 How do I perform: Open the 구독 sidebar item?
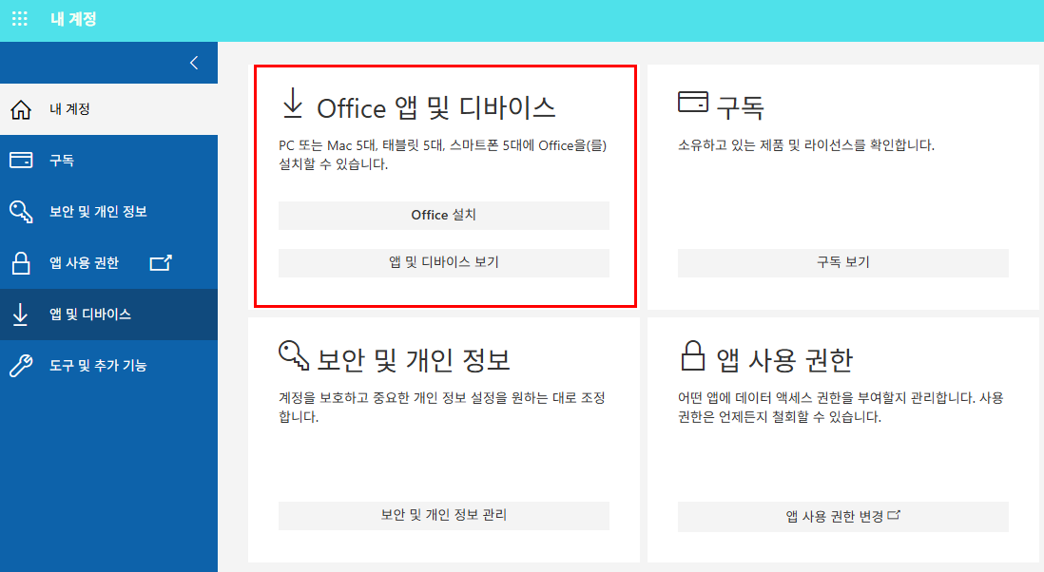(x=108, y=161)
